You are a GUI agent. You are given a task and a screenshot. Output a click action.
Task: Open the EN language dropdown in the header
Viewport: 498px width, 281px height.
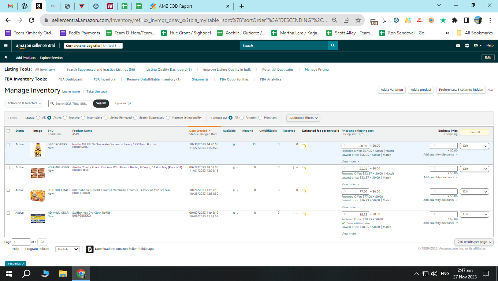[x=478, y=46]
